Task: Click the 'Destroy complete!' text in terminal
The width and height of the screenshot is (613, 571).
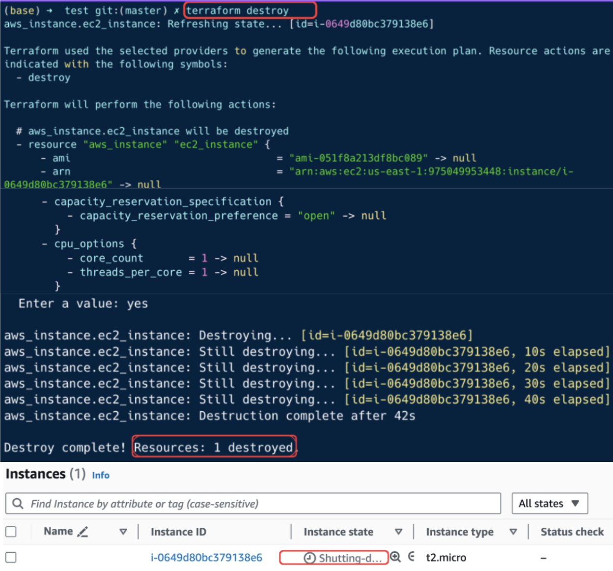Action: click(65, 448)
